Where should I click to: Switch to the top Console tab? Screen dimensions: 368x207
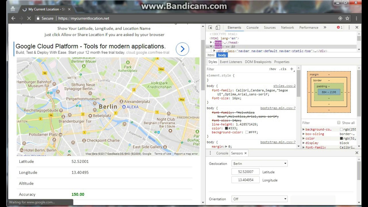pyautogui.click(x=252, y=28)
